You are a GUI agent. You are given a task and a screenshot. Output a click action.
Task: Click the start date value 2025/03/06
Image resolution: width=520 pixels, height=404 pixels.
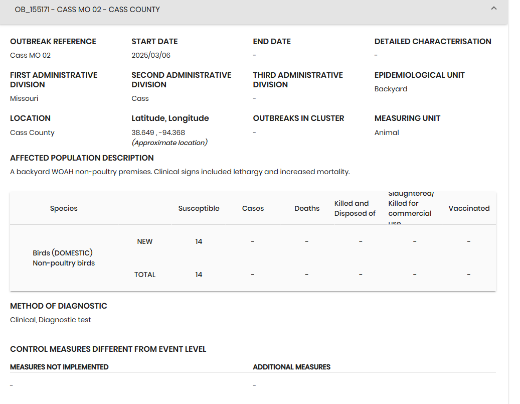[x=151, y=55]
